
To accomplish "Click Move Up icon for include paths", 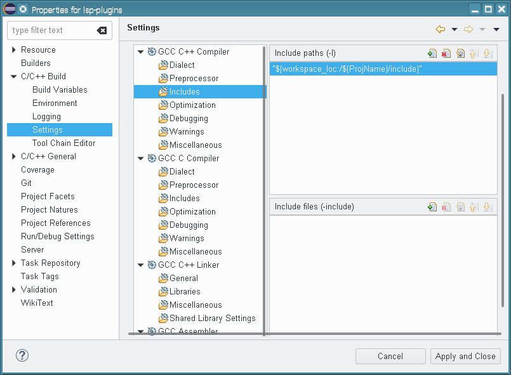I will click(x=474, y=54).
